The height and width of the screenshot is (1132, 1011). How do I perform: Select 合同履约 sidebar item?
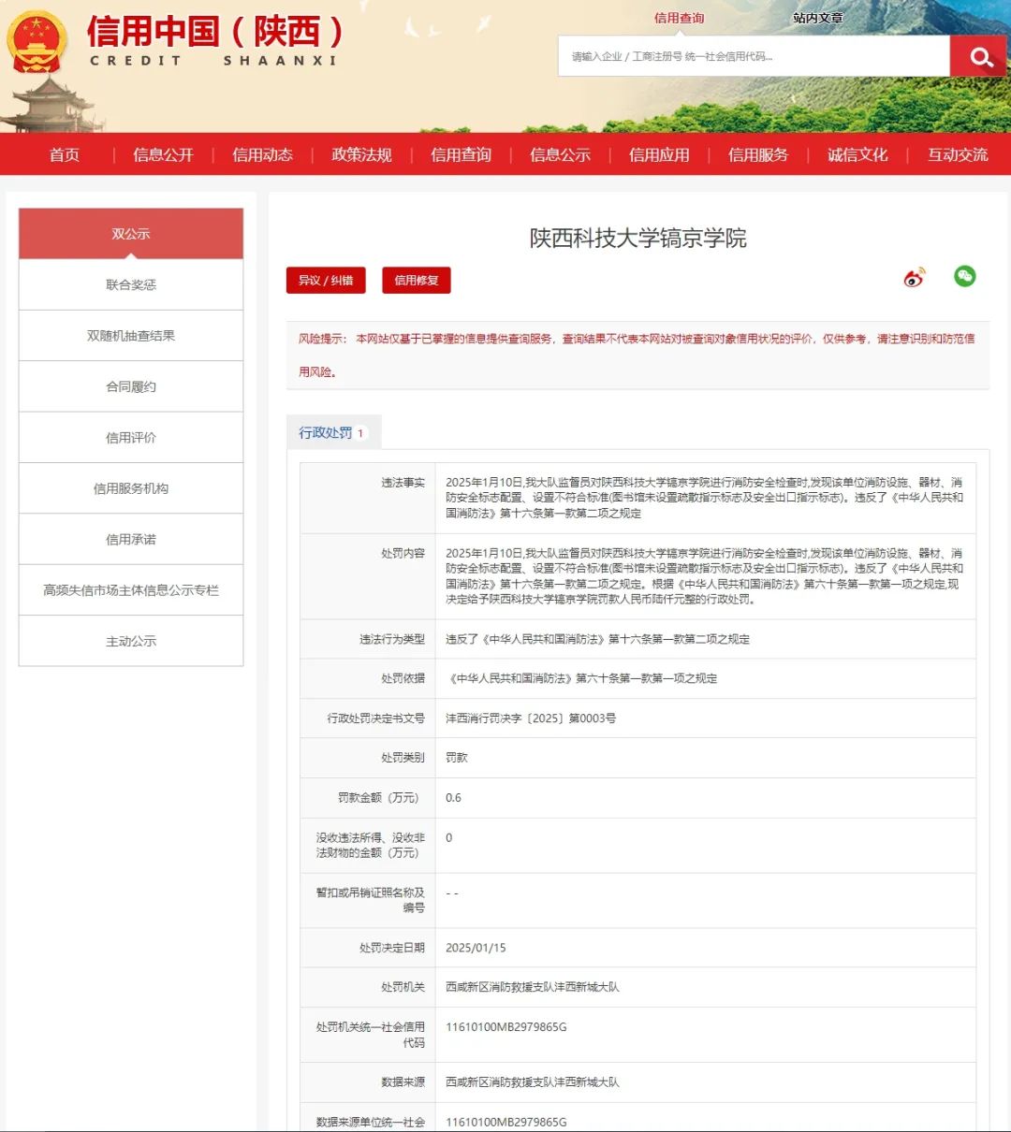(131, 386)
